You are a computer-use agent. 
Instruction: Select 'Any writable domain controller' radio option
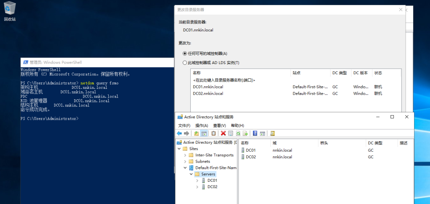point(185,54)
